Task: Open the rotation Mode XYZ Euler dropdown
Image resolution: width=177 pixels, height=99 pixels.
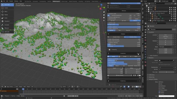Action: point(166,47)
